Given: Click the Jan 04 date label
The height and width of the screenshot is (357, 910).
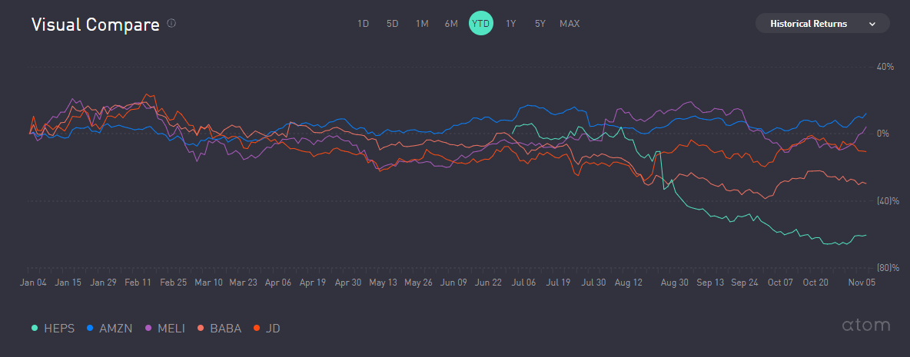Looking at the screenshot, I should [x=34, y=283].
